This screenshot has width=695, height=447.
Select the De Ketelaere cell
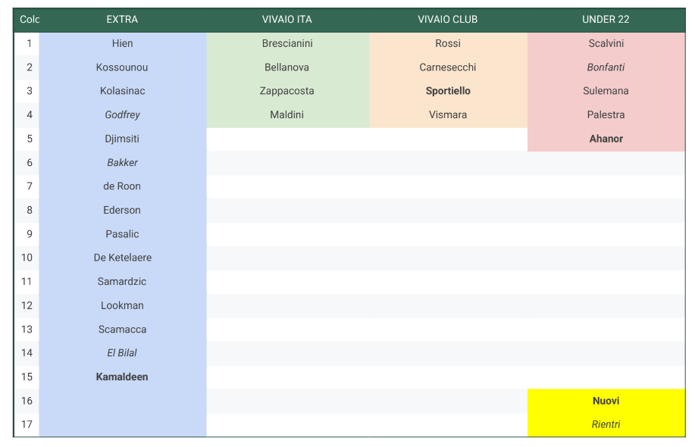[x=122, y=258]
